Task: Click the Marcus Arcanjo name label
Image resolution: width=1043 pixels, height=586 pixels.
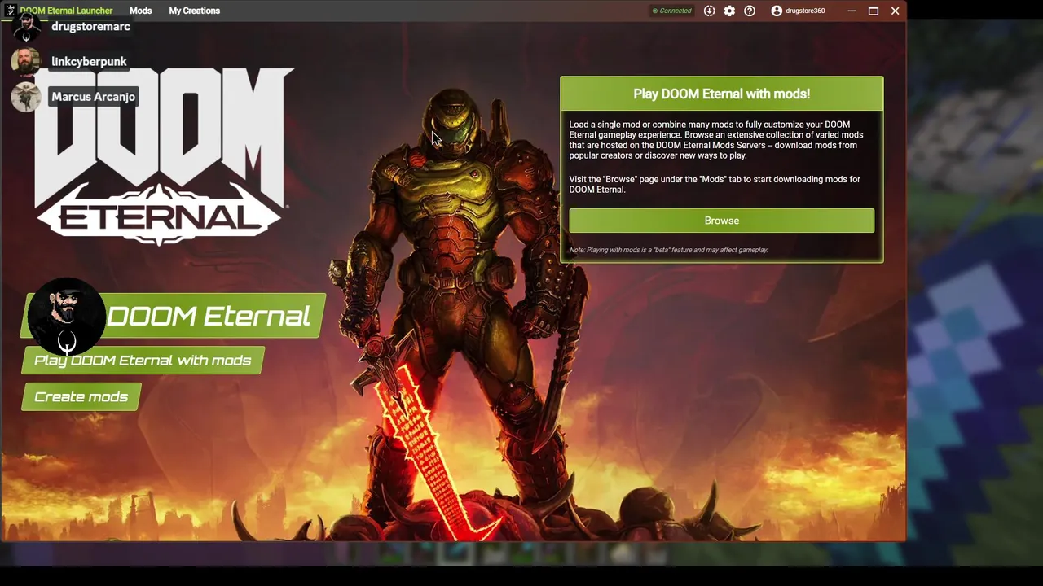Action: (93, 97)
